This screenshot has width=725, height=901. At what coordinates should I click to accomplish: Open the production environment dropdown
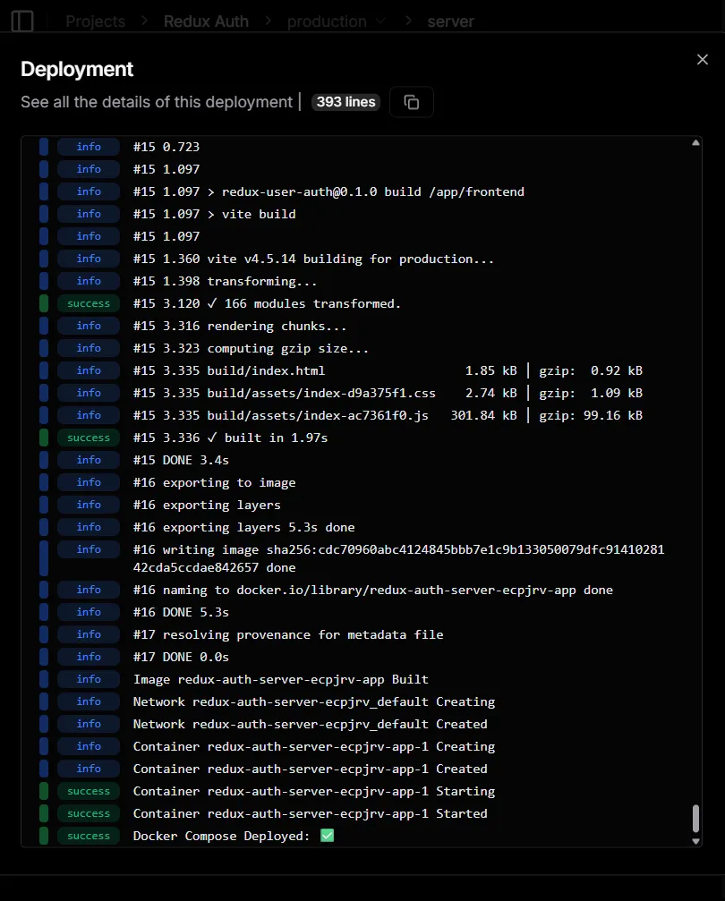click(327, 21)
